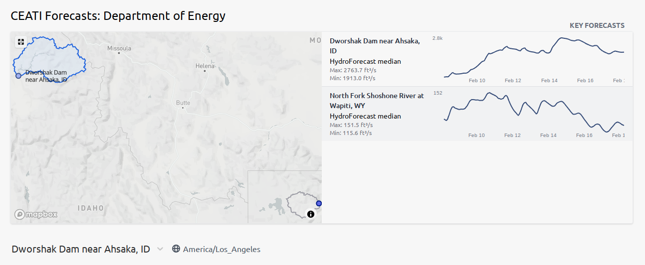Expand the Dworshak Dam location dropdown chevron
The width and height of the screenshot is (645, 265).
click(x=160, y=249)
